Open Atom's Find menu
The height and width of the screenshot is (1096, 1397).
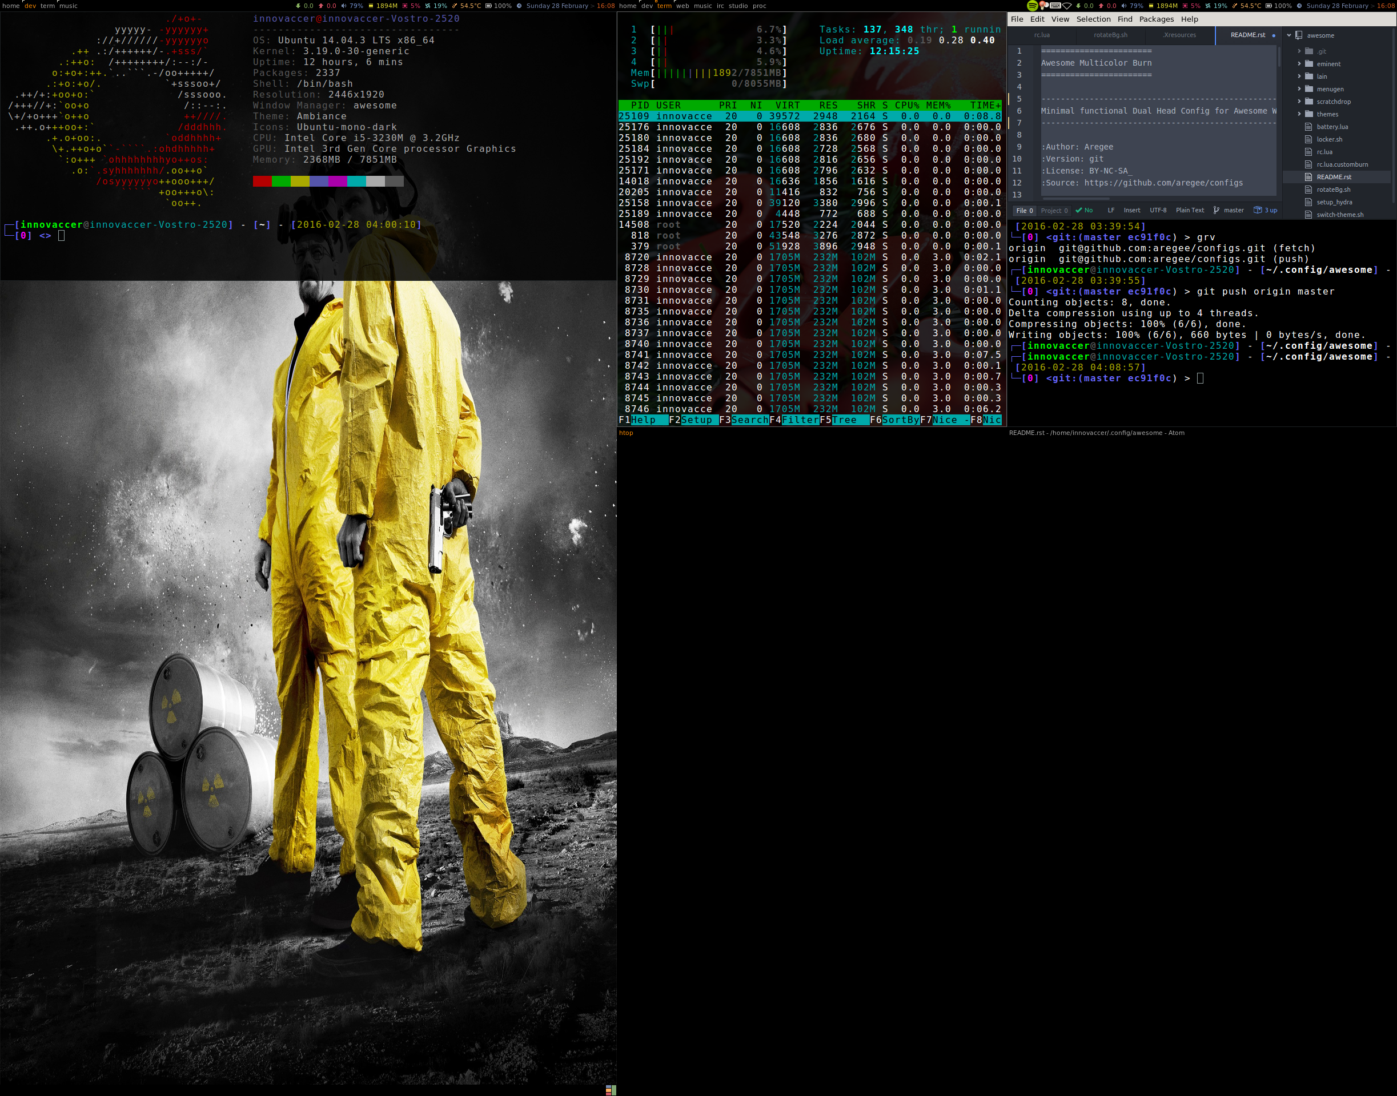click(1125, 19)
